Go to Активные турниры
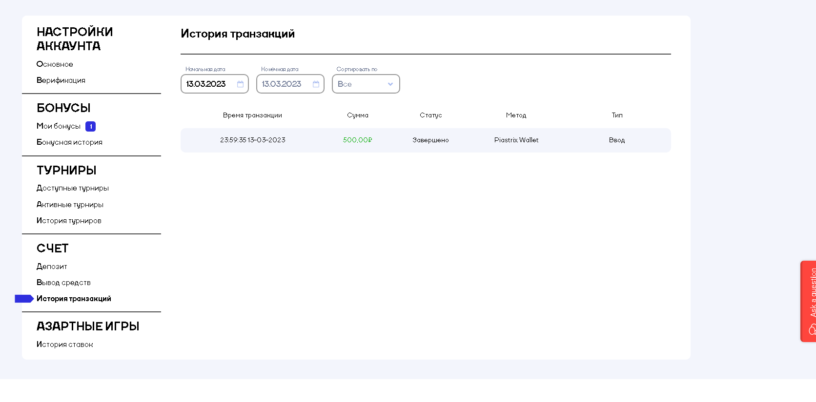The width and height of the screenshot is (816, 402). point(70,205)
